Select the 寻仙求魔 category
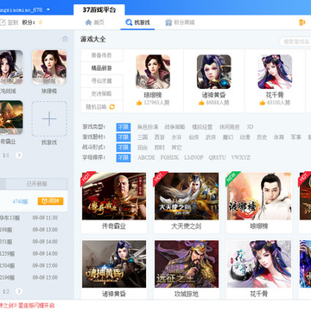Viewport: 311px width, 311px height. tap(102, 81)
